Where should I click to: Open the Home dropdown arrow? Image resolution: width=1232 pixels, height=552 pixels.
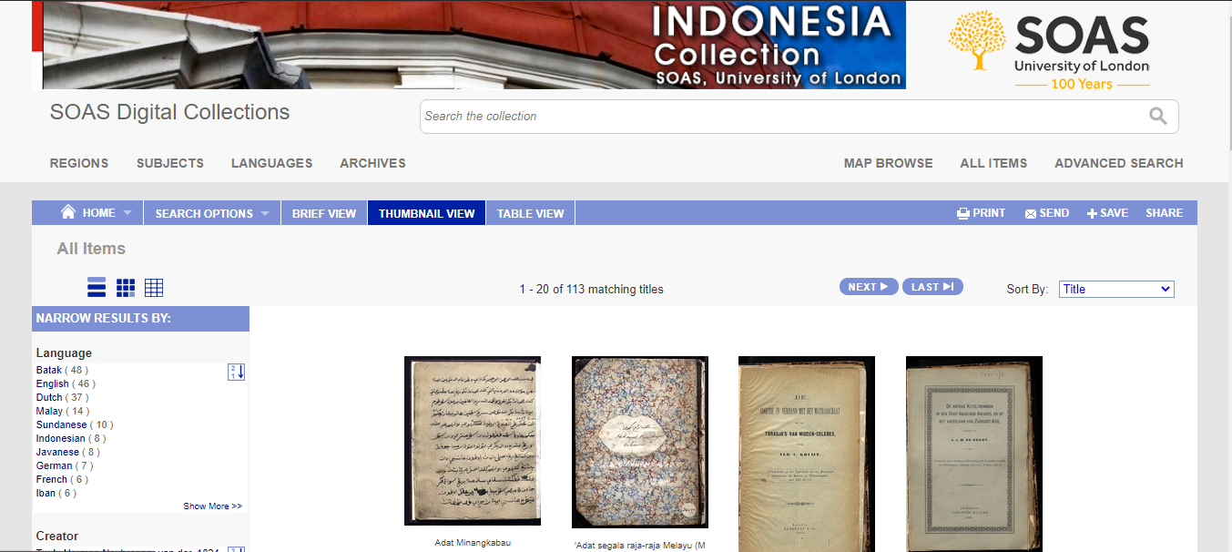click(x=127, y=213)
